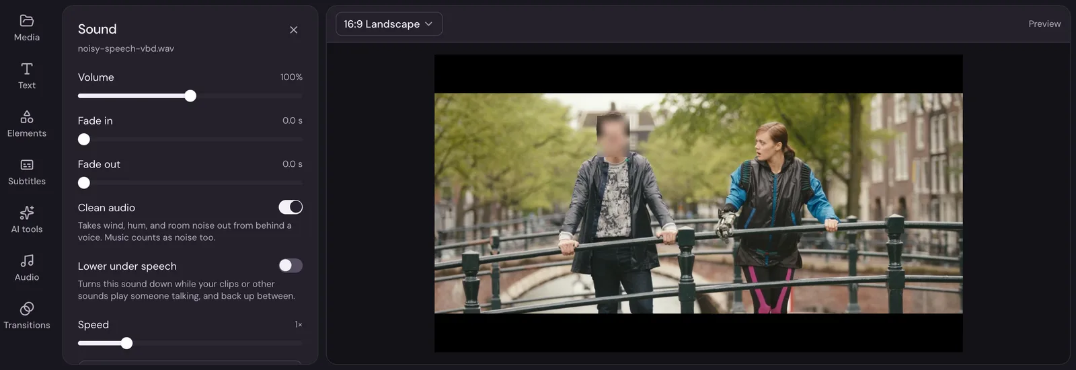Click the Clean audio label
This screenshot has width=1076, height=370.
pyautogui.click(x=106, y=208)
